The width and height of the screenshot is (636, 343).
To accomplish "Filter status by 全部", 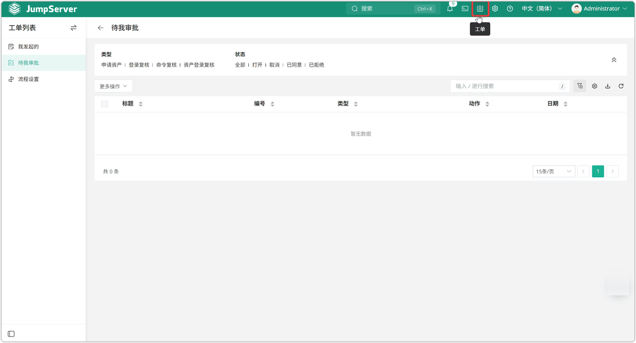I will pos(240,65).
